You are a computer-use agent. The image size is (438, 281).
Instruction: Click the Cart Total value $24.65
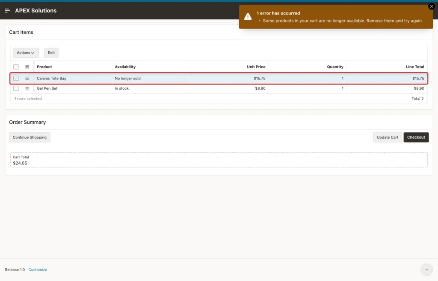click(20, 164)
